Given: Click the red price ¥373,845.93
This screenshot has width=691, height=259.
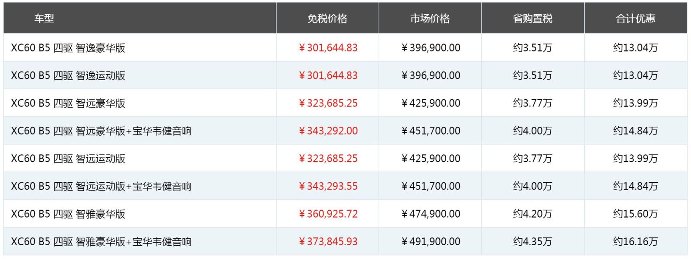Looking at the screenshot, I should (328, 241).
